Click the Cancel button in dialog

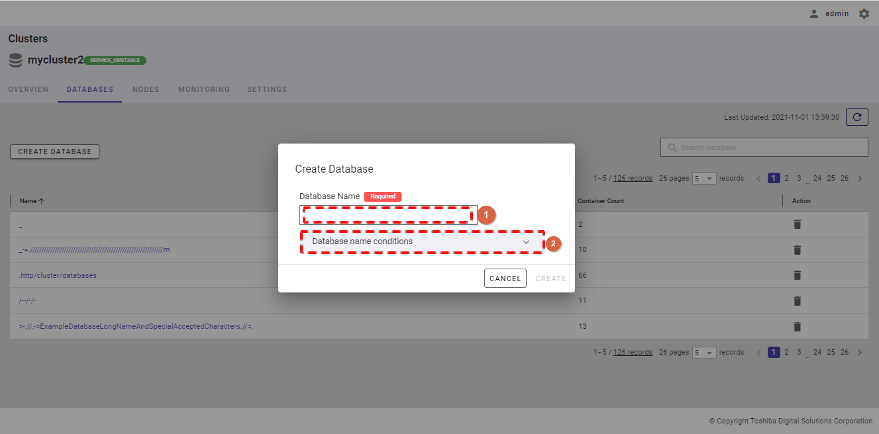505,279
